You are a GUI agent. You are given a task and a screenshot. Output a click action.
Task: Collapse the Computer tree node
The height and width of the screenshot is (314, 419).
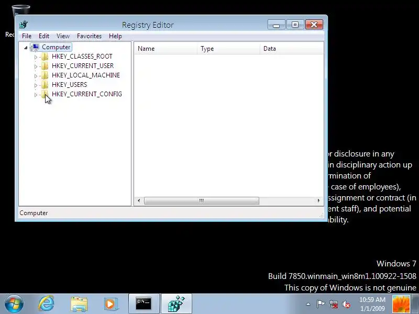26,48
